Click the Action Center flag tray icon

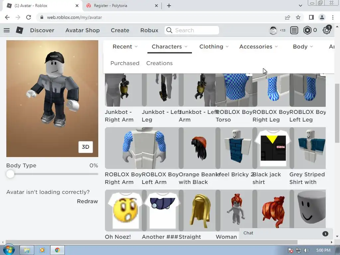coord(291,250)
